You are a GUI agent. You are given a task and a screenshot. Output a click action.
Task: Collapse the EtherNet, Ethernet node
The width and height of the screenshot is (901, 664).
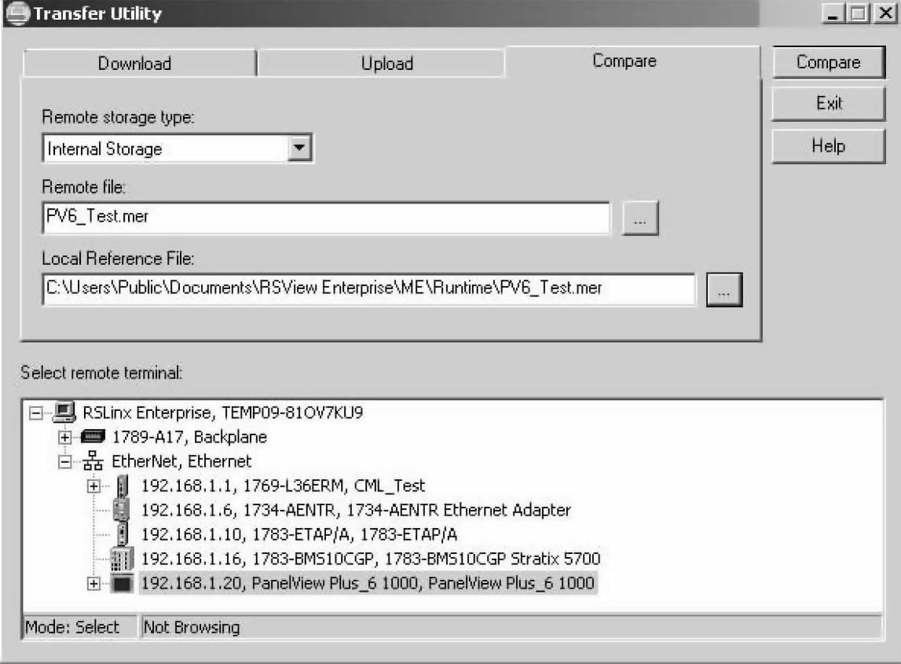pos(65,461)
